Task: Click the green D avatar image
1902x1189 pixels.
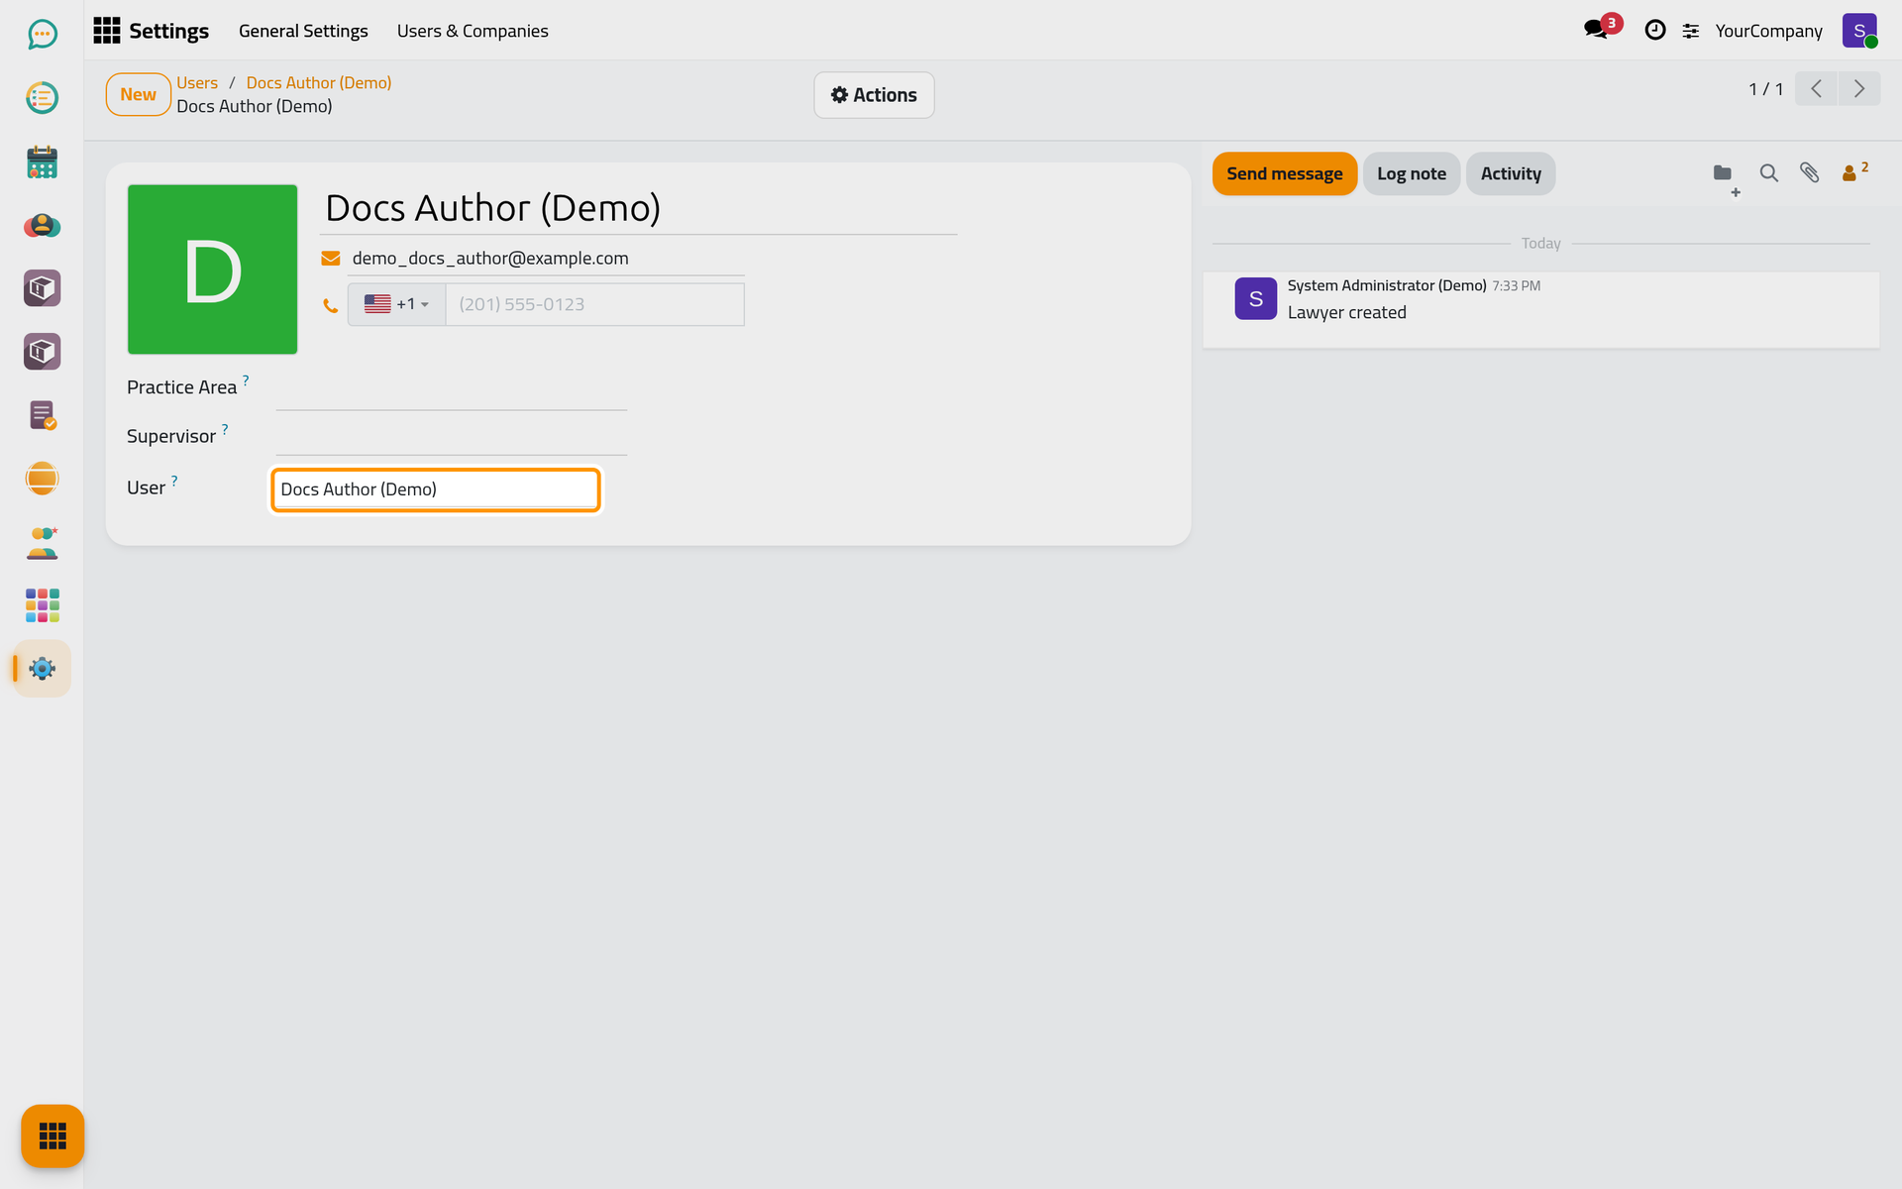Action: pyautogui.click(x=212, y=270)
